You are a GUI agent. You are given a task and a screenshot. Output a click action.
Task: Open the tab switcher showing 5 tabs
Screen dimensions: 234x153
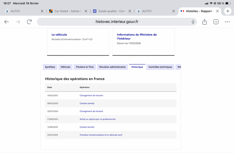point(216,22)
